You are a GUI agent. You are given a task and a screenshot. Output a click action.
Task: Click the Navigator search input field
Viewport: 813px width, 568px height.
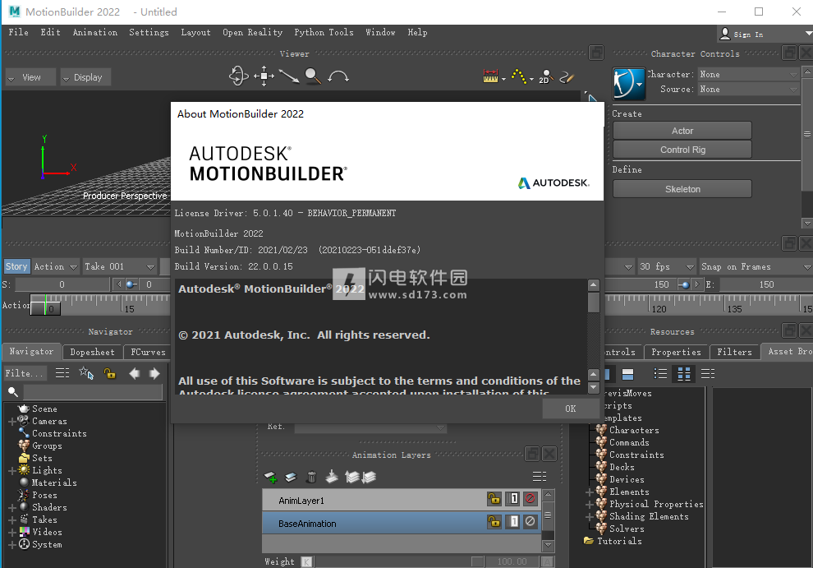pyautogui.click(x=93, y=392)
